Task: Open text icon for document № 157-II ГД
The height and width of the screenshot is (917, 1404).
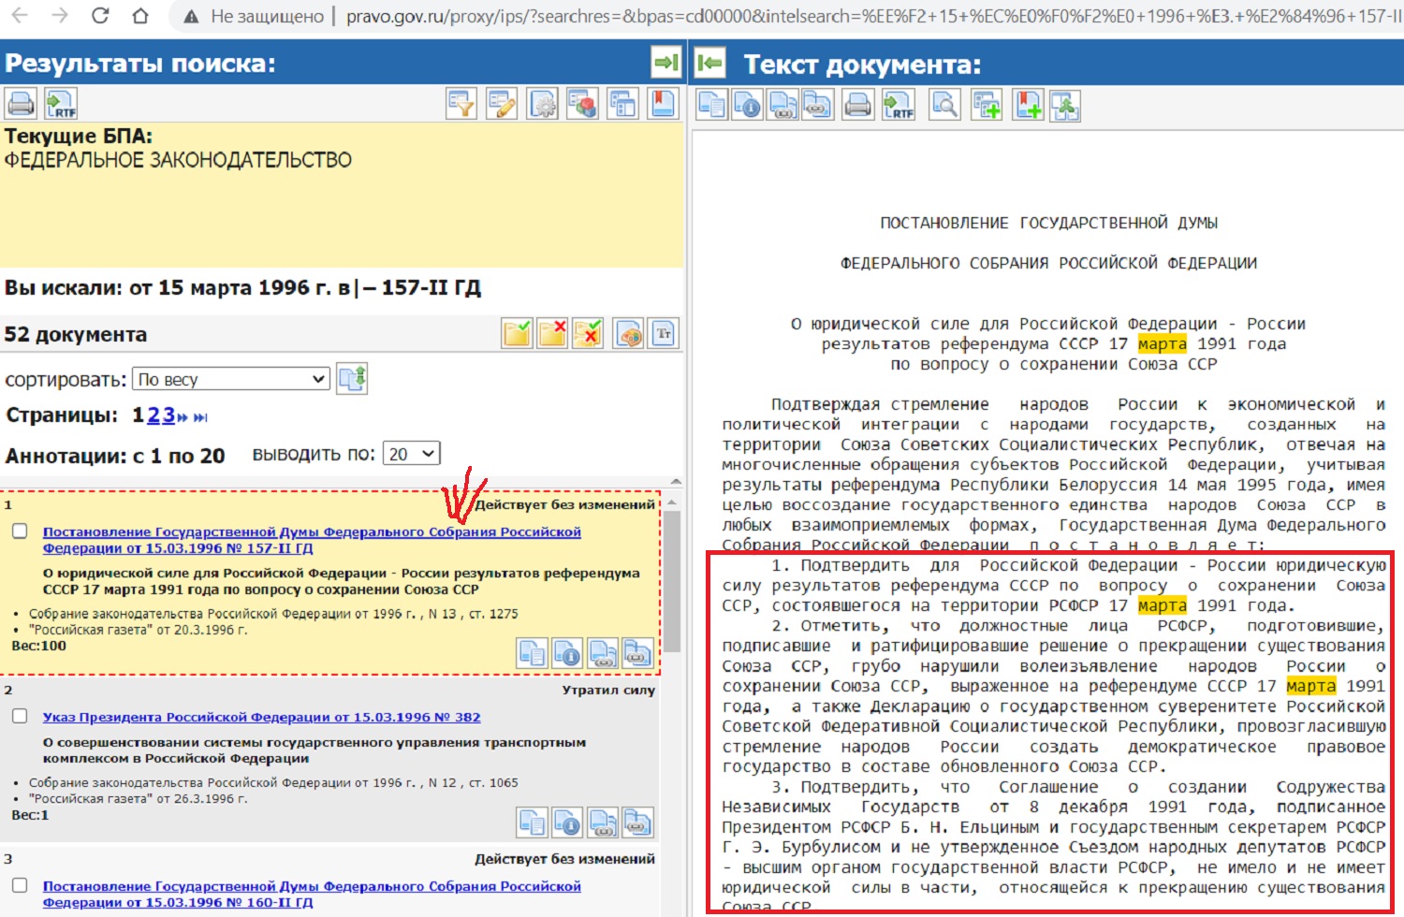Action: [x=532, y=653]
